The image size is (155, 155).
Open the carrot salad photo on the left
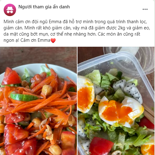[38, 101]
